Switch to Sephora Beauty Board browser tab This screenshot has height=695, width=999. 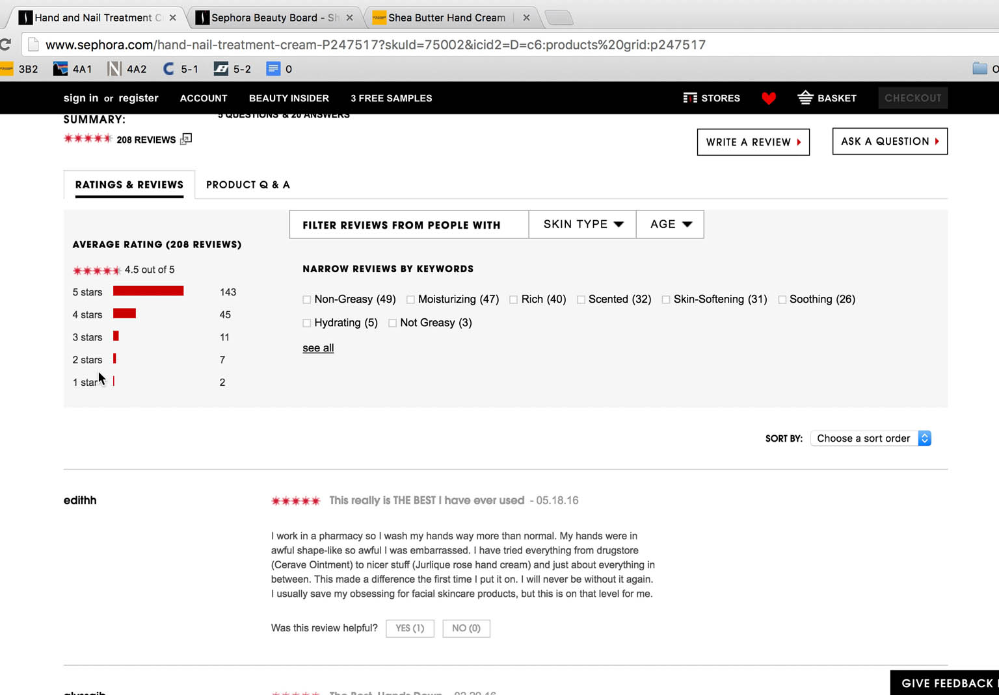273,18
